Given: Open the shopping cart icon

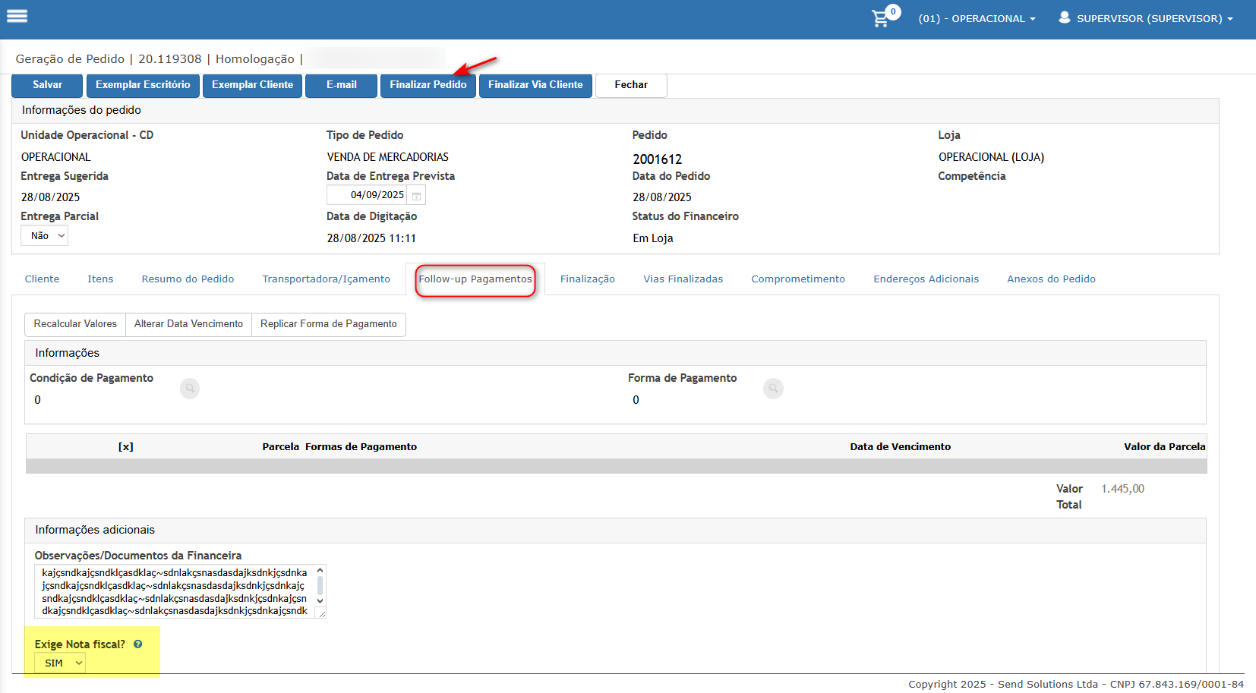Looking at the screenshot, I should (881, 18).
